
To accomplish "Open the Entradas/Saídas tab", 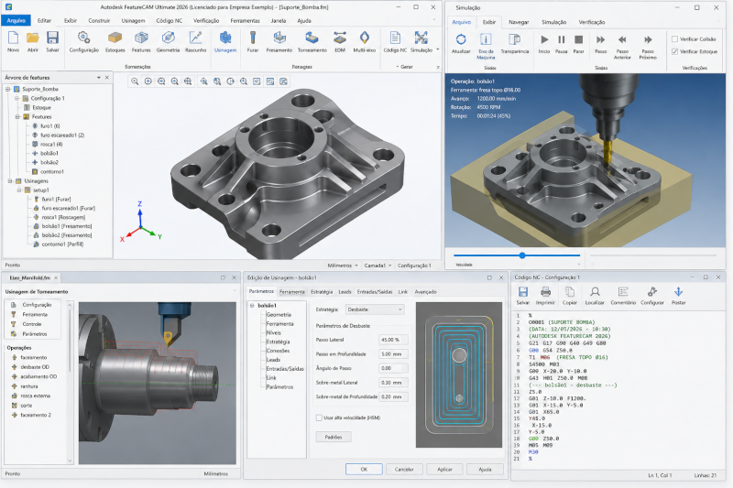I will click(x=375, y=292).
